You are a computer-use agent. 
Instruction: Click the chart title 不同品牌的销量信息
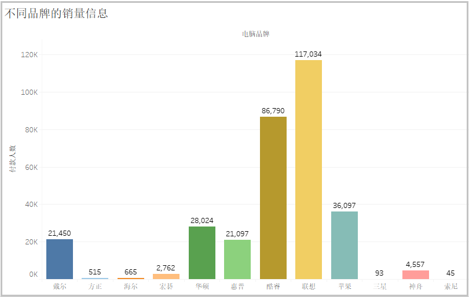(x=56, y=13)
